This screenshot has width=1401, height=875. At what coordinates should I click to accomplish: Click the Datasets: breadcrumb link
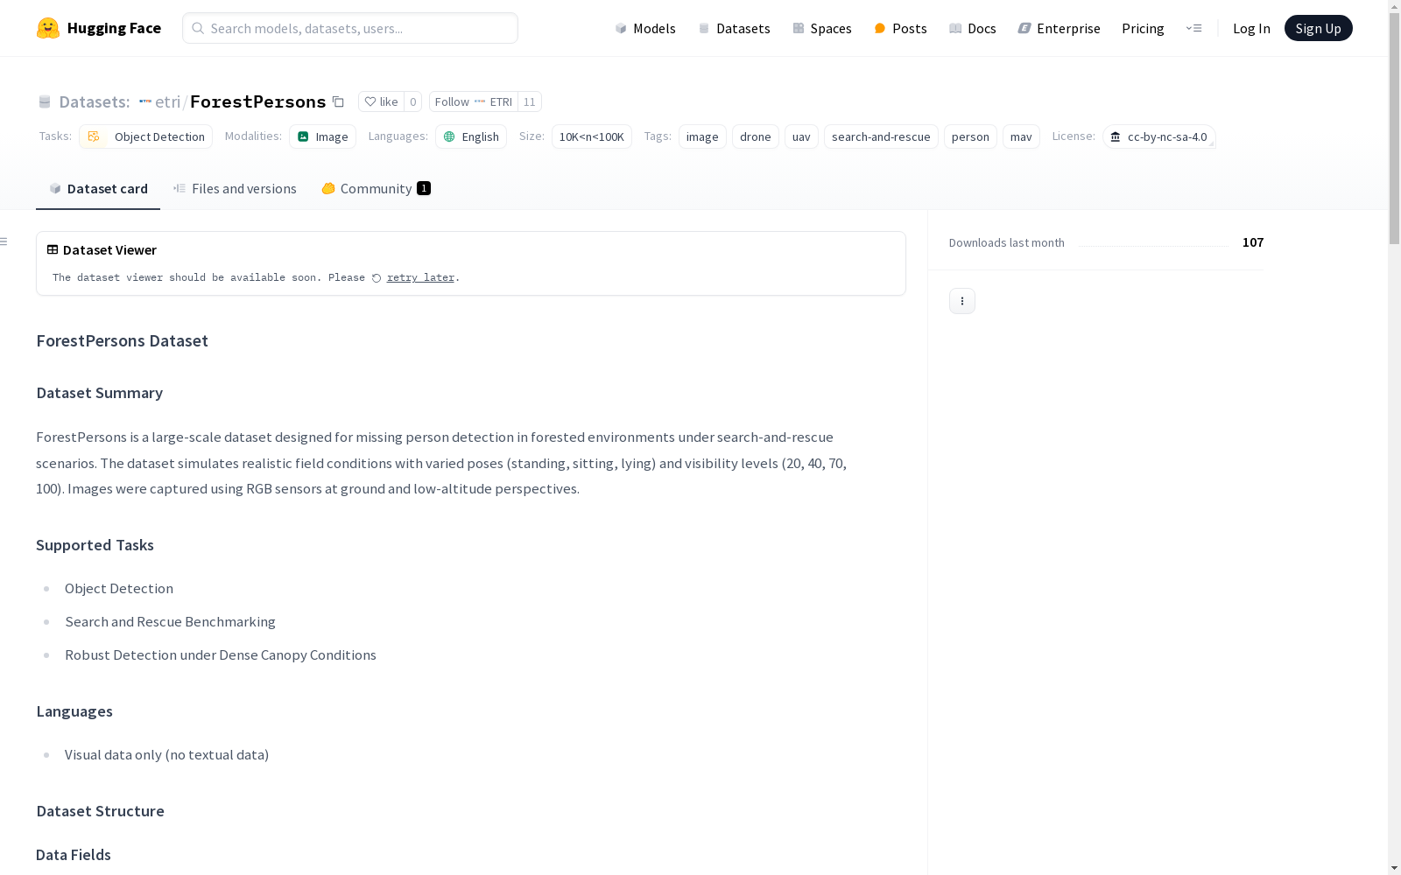pyautogui.click(x=94, y=101)
